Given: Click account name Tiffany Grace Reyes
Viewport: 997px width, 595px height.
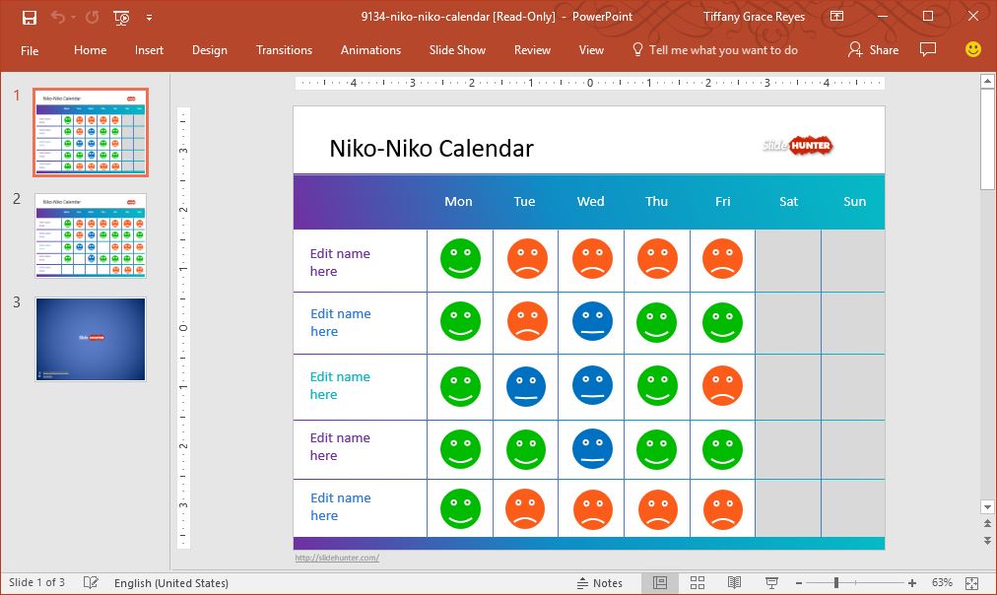Looking at the screenshot, I should tap(754, 17).
